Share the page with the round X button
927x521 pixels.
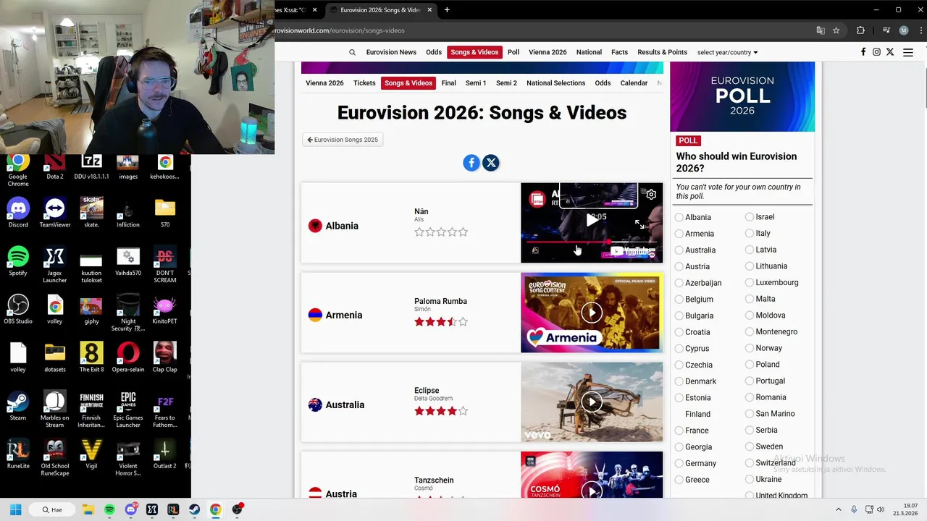[491, 163]
